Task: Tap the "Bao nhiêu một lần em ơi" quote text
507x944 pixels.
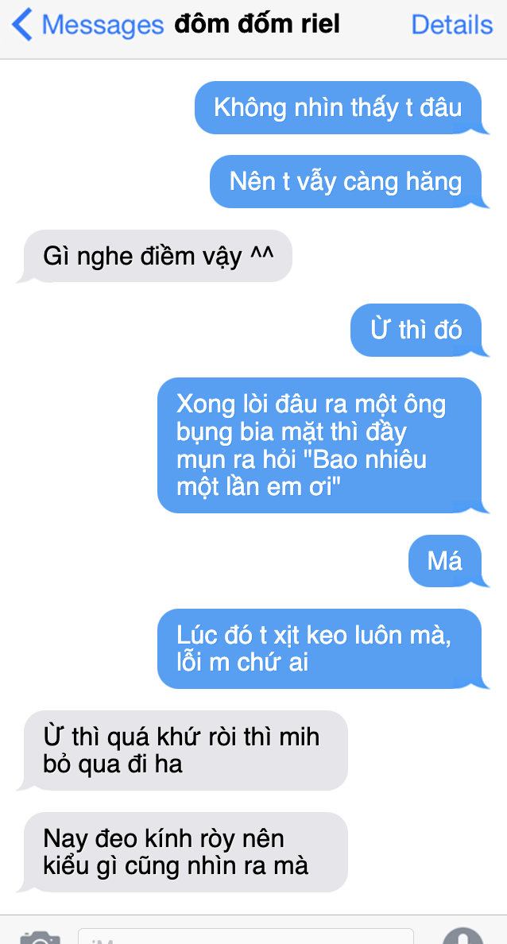Action: [x=302, y=474]
